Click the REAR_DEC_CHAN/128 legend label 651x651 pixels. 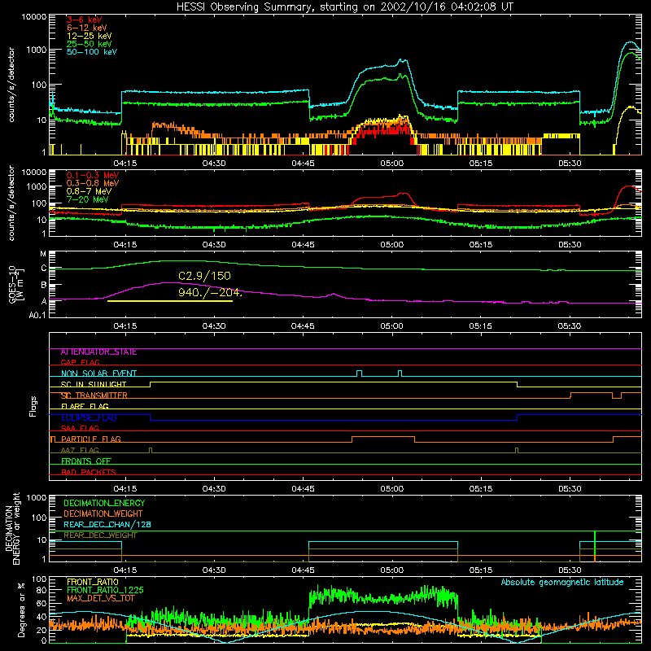(x=107, y=525)
